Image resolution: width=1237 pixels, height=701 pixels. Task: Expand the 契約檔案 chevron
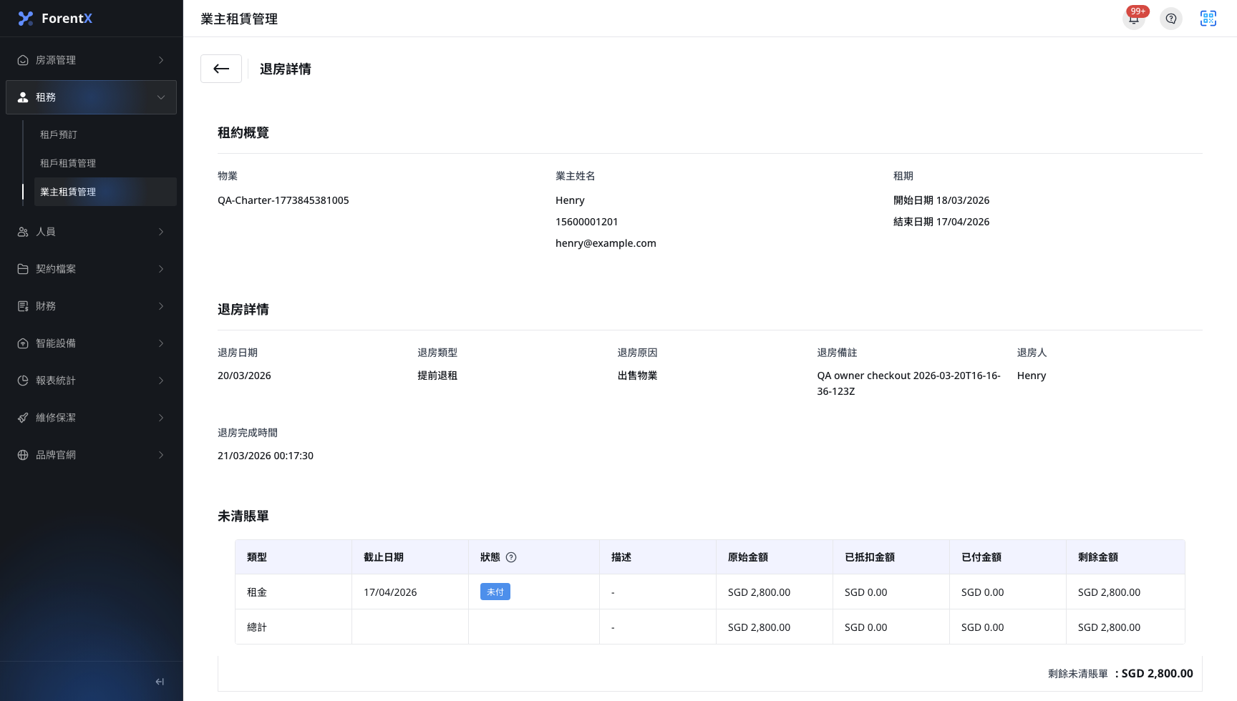pyautogui.click(x=161, y=269)
